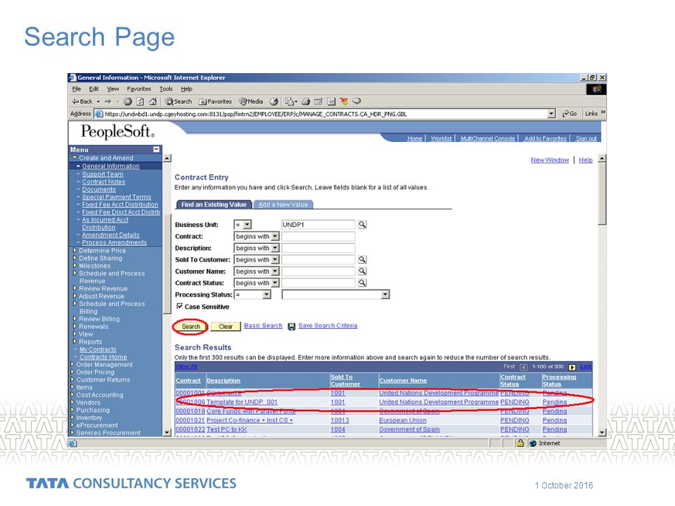Click the Stop loading icon

[x=127, y=101]
